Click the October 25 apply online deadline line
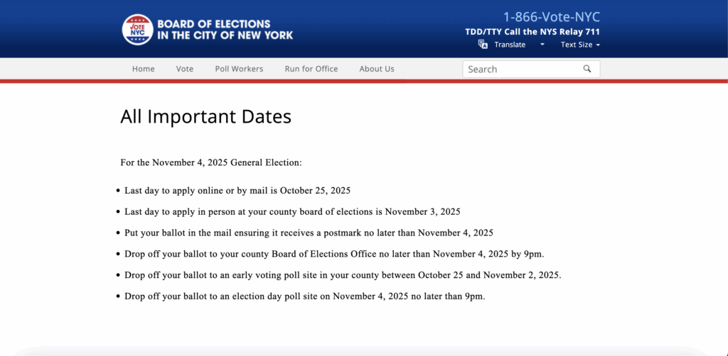Image resolution: width=728 pixels, height=356 pixels. coord(237,191)
